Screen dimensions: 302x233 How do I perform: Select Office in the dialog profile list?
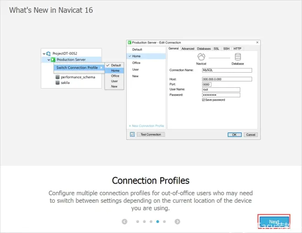pyautogui.click(x=146, y=63)
